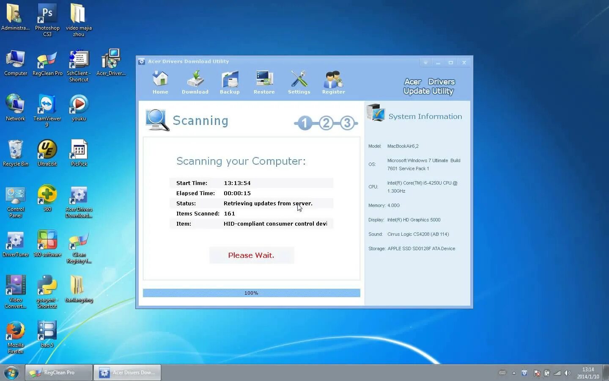The height and width of the screenshot is (381, 609).
Task: Select the Computer desktop icon
Action: tap(16, 63)
